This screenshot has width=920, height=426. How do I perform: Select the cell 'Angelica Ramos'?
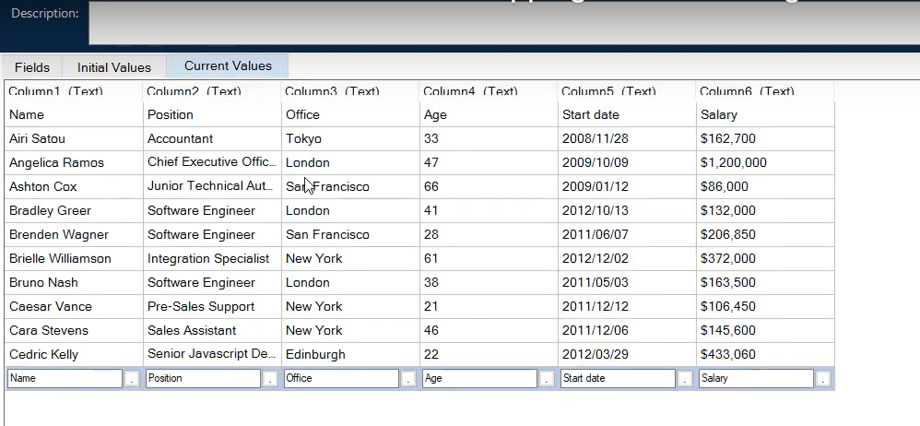click(x=74, y=162)
